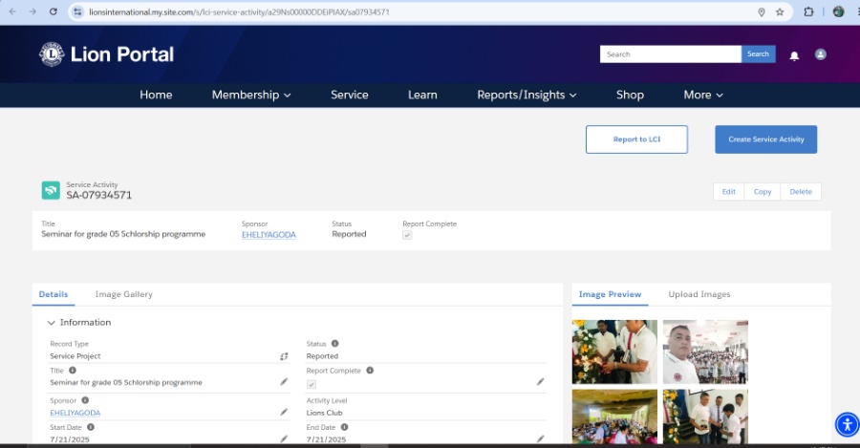Click the Report to LCI button
The width and height of the screenshot is (860, 448).
pos(636,139)
